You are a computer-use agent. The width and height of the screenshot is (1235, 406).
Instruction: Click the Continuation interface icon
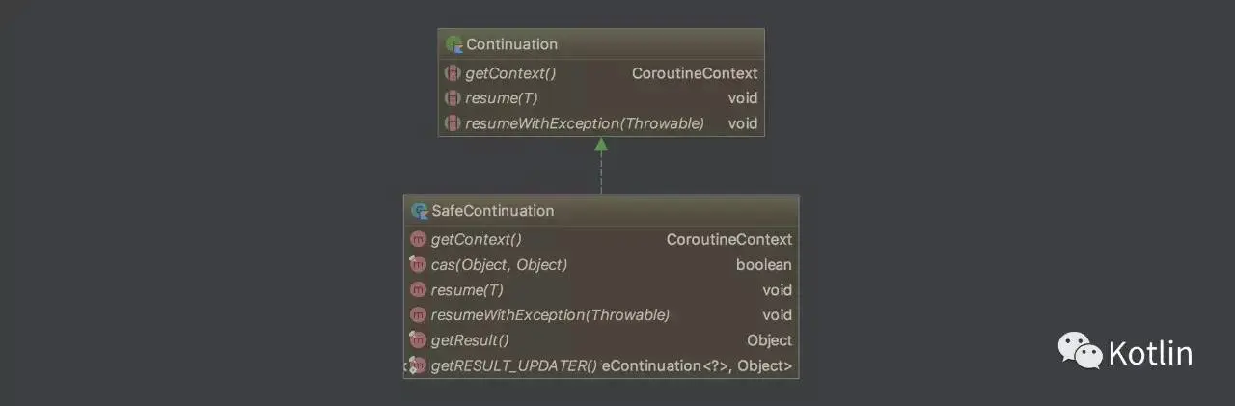[453, 44]
